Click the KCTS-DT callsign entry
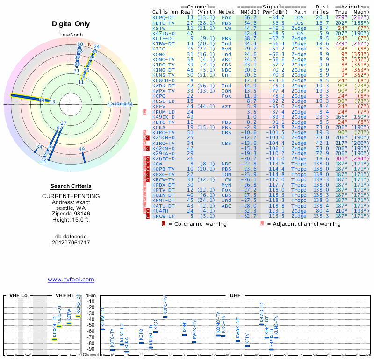This screenshot has width=374, height=359. (163, 38)
